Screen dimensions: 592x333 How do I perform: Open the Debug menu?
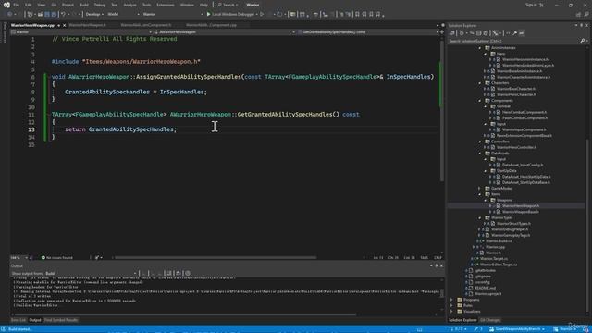100,5
